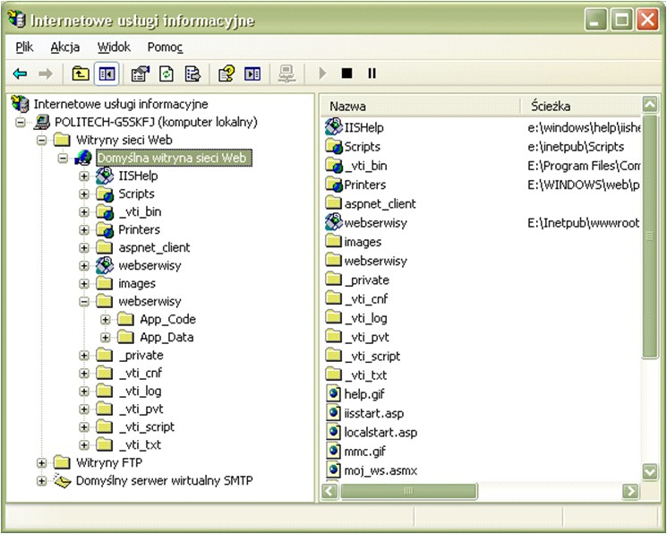Select the Domyślny serwer wirtualny SMTP envelope icon
The width and height of the screenshot is (667, 534).
(x=63, y=481)
